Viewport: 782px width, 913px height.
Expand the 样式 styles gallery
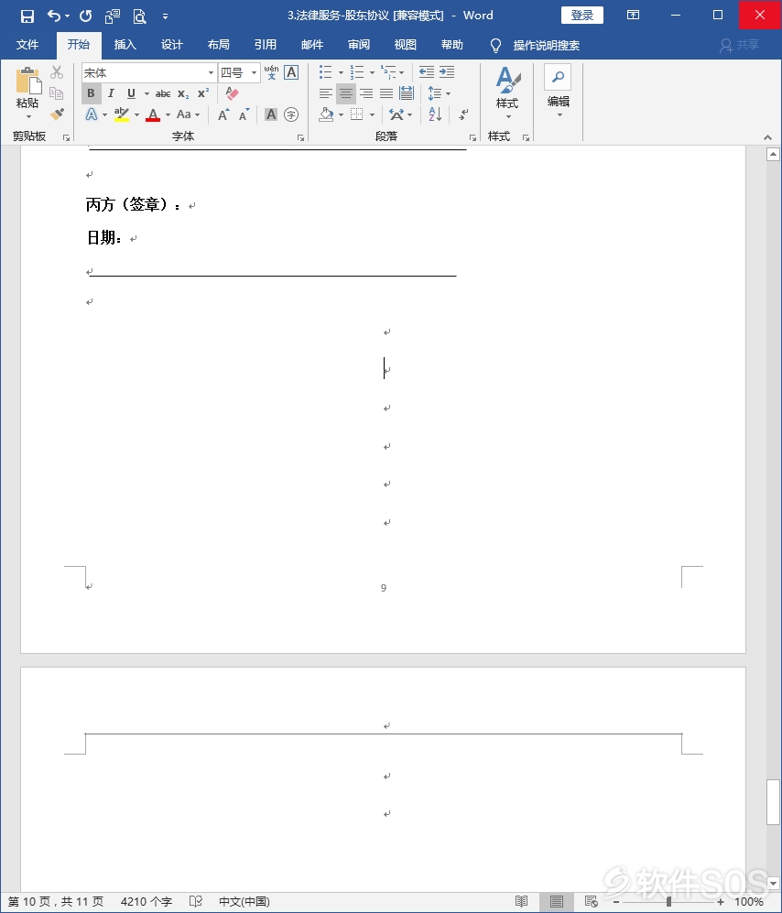tap(507, 92)
